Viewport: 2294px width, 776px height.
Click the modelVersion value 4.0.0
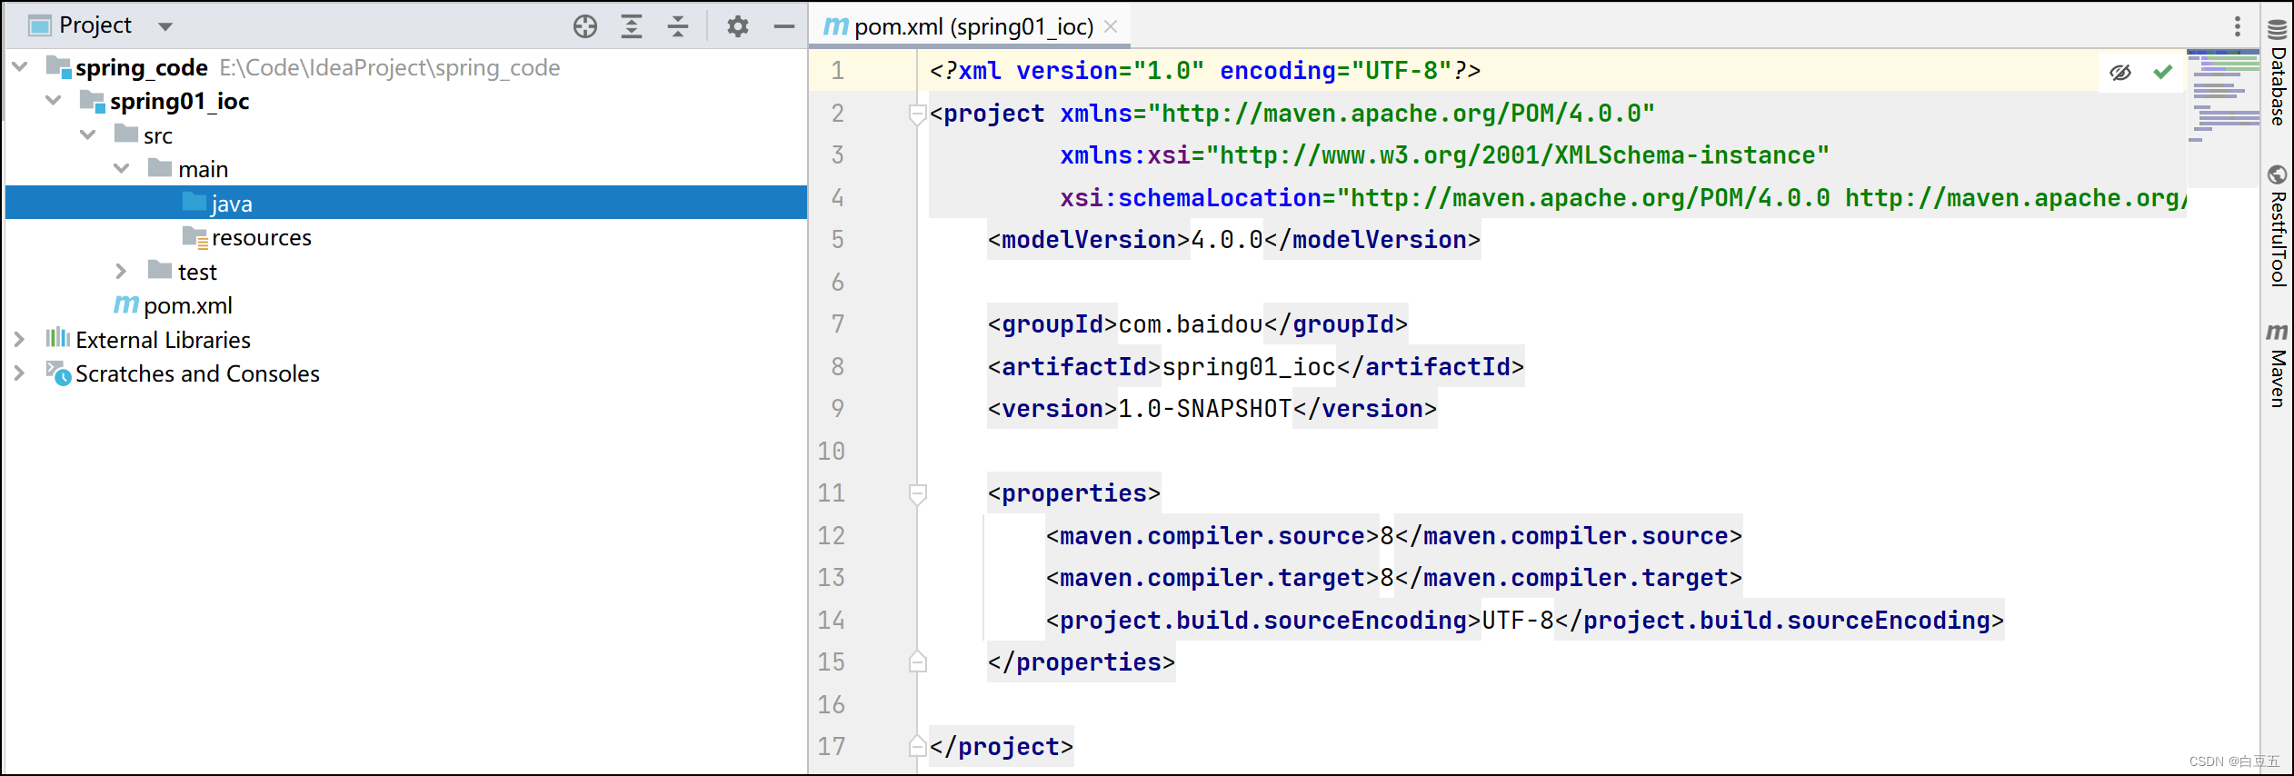click(1227, 240)
